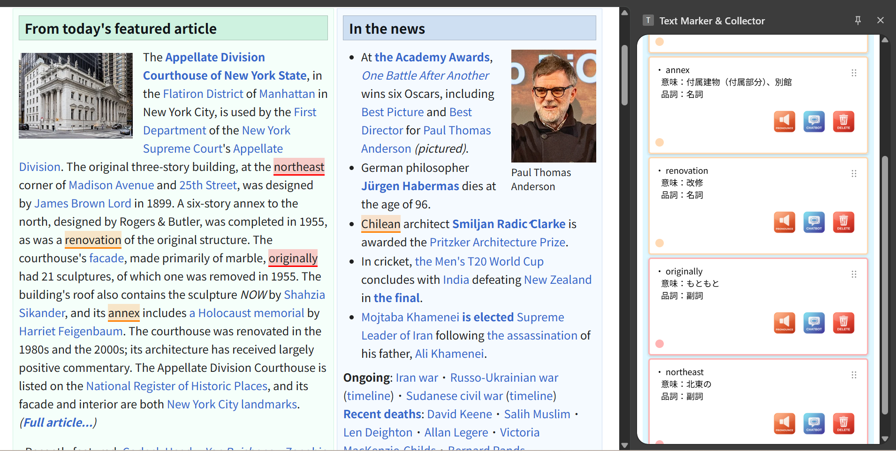The image size is (896, 451).
Task: Delete the annex vocabulary card
Action: point(843,122)
